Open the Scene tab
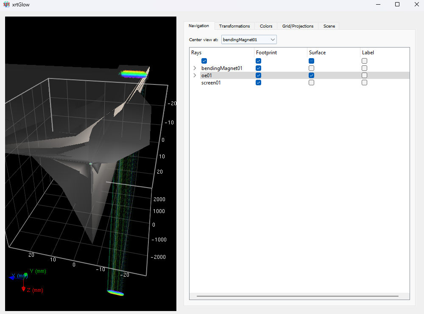Viewport: 424px width, 314px height. 329,26
